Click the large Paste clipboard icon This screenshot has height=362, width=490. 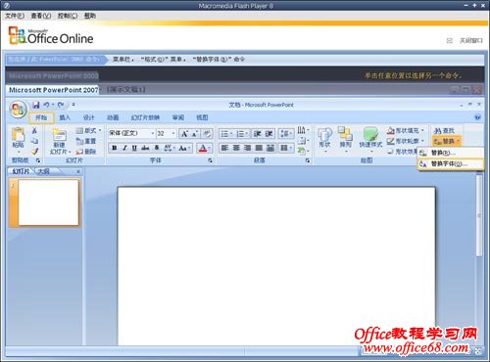pos(18,134)
